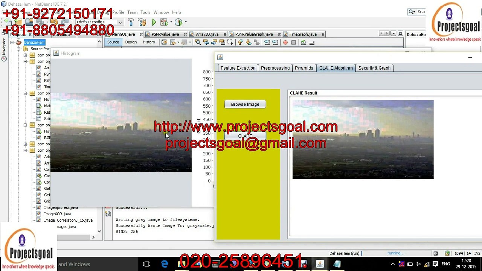
Task: Open Task View on the taskbar
Action: pyautogui.click(x=147, y=264)
